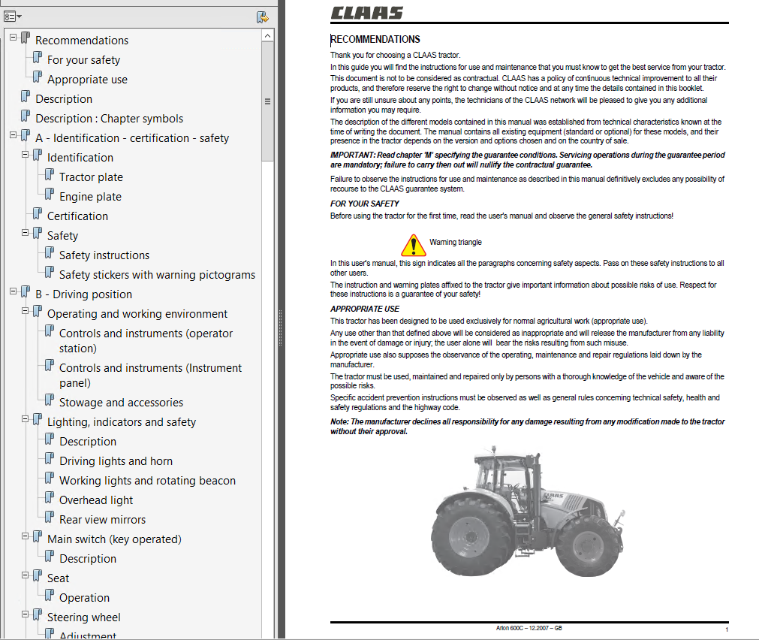Collapse the B - Driving position chapter
This screenshot has height=640, width=759.
pyautogui.click(x=13, y=291)
